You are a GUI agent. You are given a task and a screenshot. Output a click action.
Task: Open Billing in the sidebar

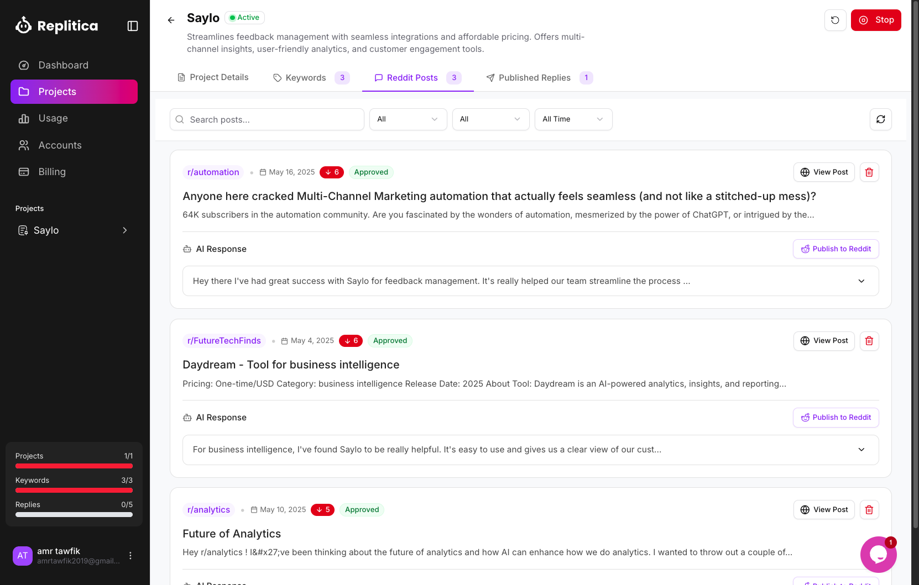point(74,172)
